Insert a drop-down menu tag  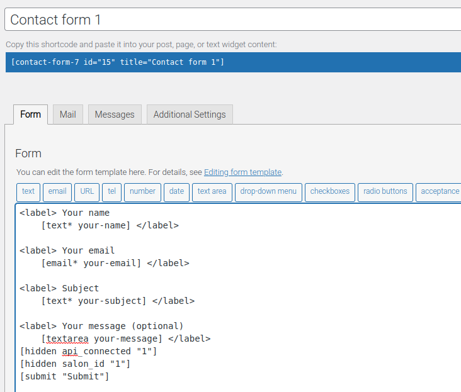coord(268,193)
